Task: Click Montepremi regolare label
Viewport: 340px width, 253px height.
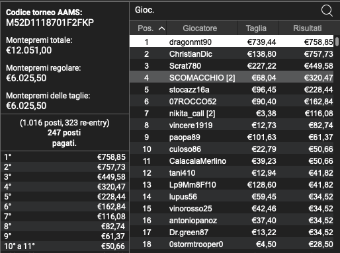Action: [44, 68]
